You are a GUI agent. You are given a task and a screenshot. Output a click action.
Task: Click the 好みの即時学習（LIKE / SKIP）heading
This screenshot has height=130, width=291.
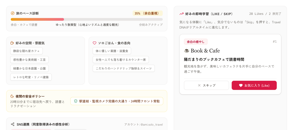click(209, 14)
